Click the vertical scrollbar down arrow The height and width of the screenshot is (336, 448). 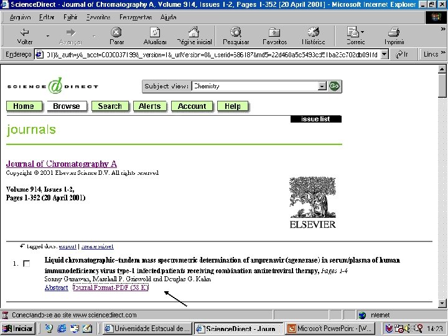click(442, 303)
